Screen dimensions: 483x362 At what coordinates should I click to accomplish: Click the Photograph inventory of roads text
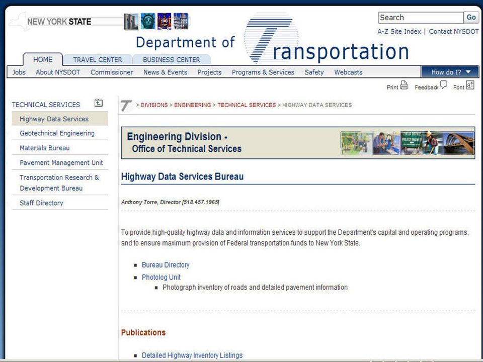(x=255, y=287)
